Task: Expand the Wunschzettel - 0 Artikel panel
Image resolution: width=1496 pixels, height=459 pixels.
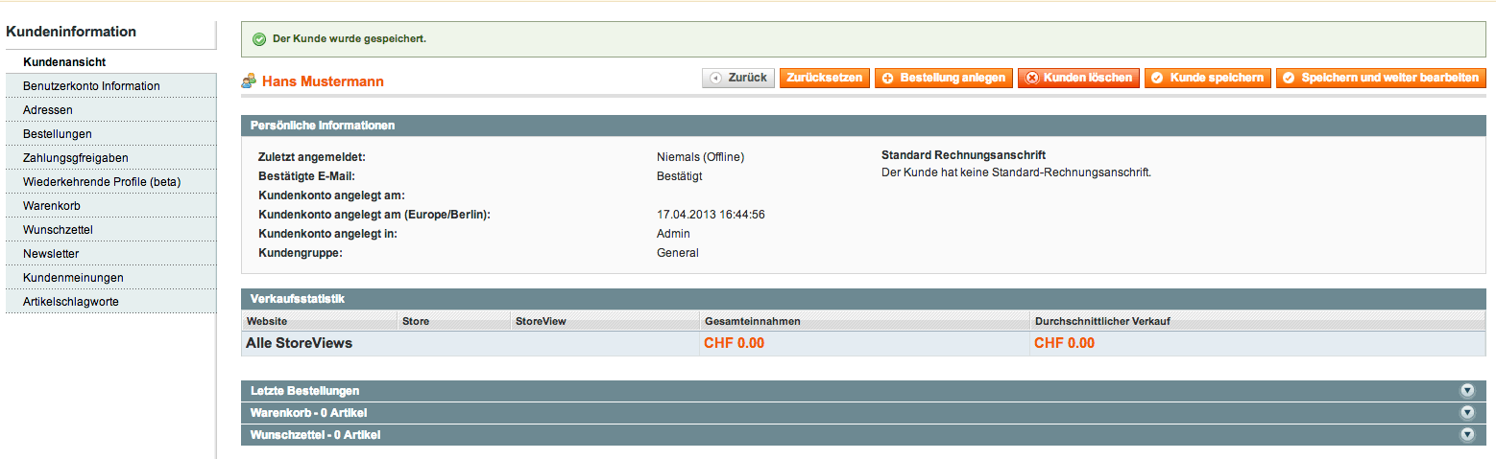Action: [1466, 435]
